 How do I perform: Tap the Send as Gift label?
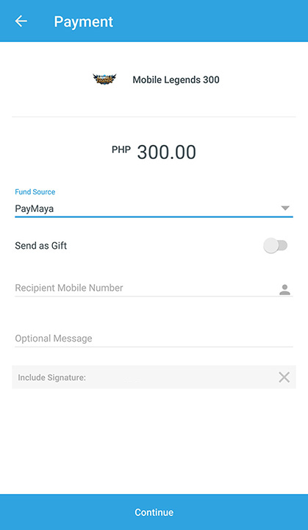coord(41,246)
